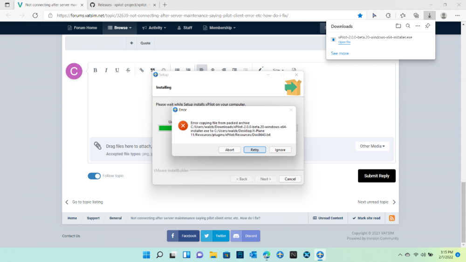Click the increase indent editor icon
The height and width of the screenshot is (262, 466).
coord(234,70)
